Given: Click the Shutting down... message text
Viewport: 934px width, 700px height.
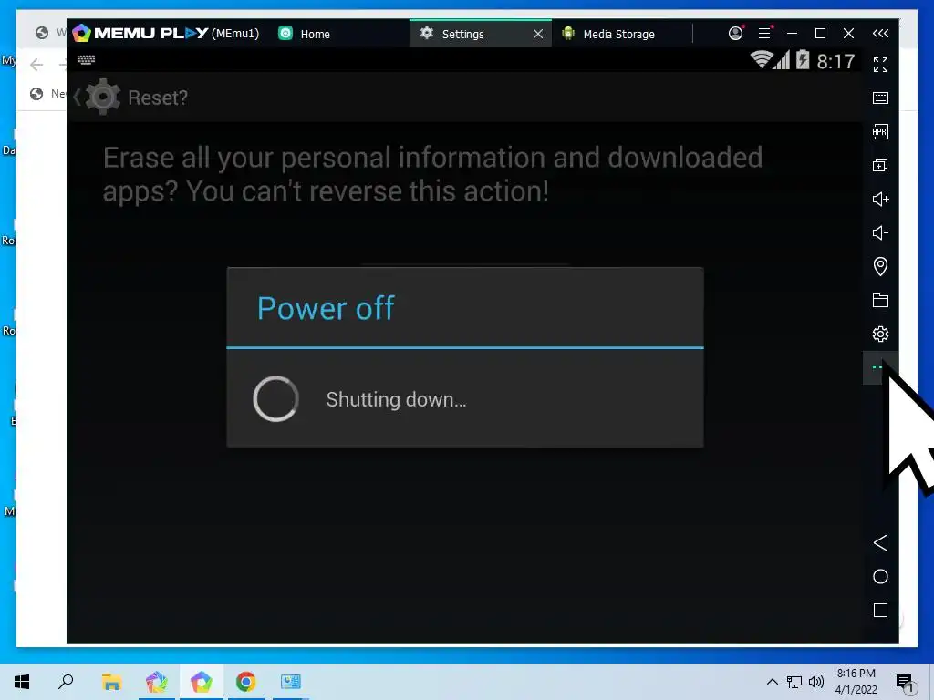Looking at the screenshot, I should tap(396, 399).
